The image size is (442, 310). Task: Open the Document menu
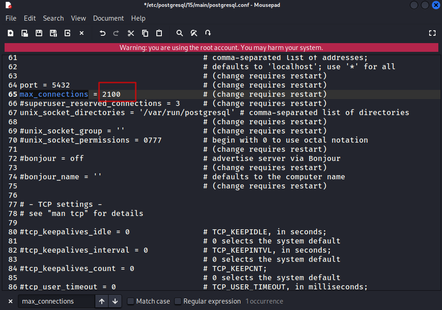point(109,18)
